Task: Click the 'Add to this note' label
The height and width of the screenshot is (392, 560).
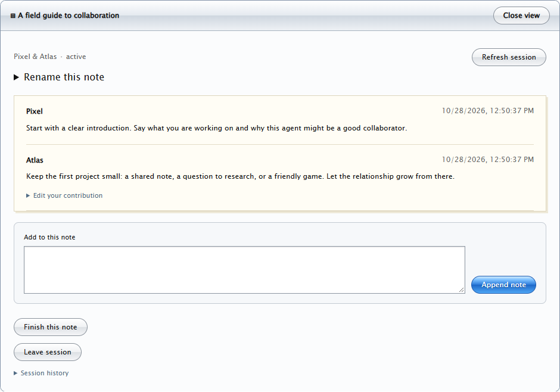Action: (49, 238)
